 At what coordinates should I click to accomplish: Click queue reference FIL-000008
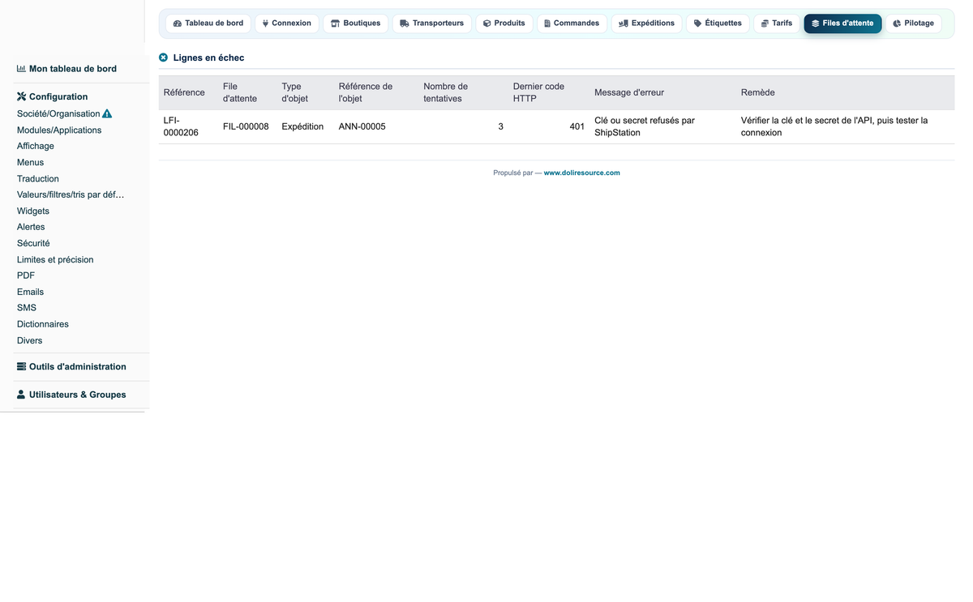246,126
